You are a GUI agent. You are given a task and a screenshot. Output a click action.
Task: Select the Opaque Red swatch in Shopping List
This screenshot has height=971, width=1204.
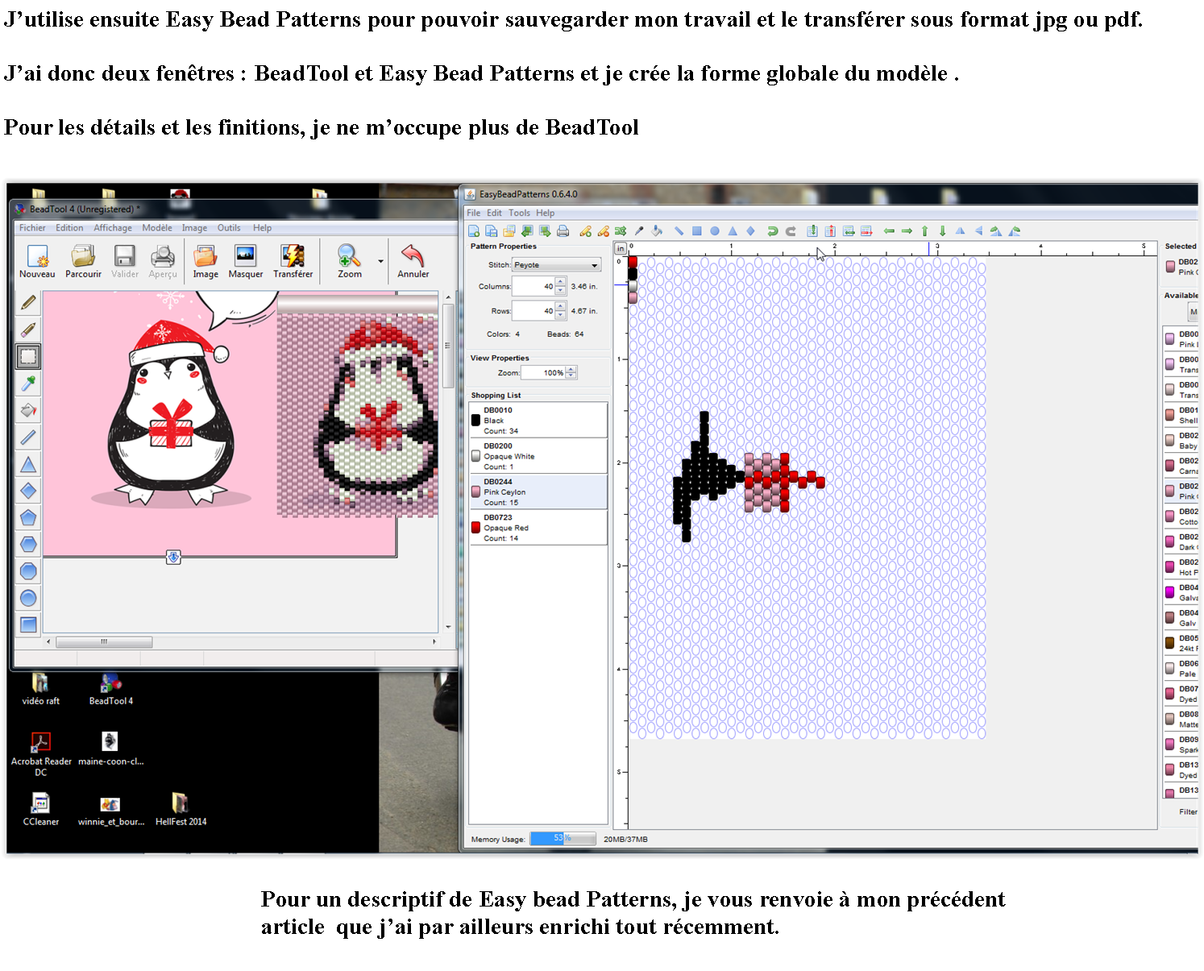point(475,528)
